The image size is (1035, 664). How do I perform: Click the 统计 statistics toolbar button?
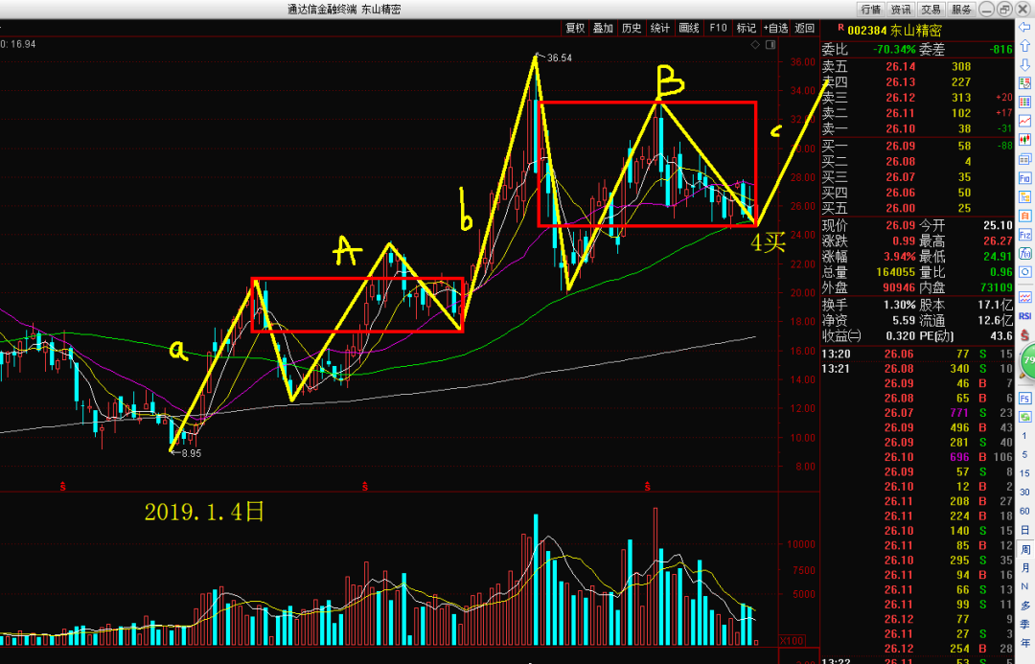point(660,28)
